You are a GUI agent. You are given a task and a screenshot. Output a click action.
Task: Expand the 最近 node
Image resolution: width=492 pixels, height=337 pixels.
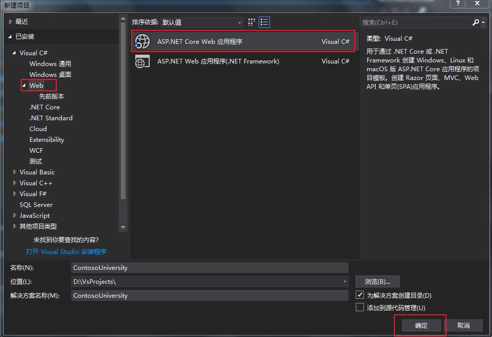10,22
